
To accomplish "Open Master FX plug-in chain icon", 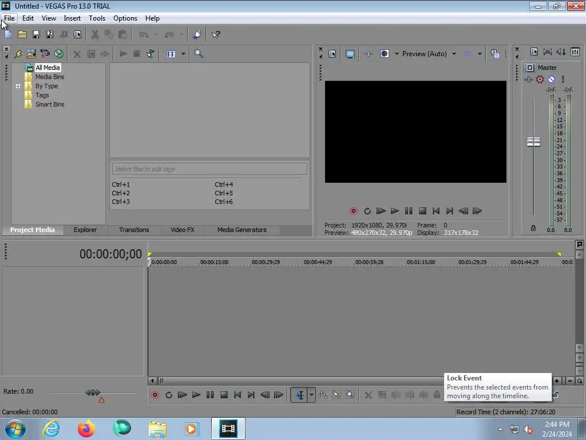I will [528, 79].
